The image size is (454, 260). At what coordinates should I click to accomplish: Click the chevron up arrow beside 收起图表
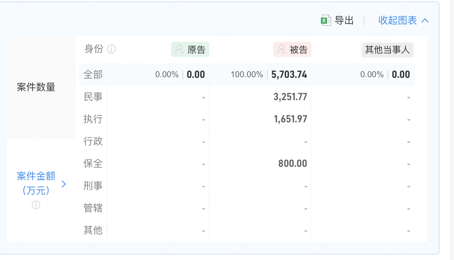click(x=425, y=21)
